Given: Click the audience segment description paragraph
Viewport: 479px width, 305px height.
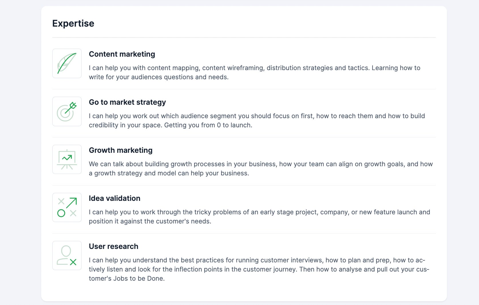Looking at the screenshot, I should [x=257, y=120].
